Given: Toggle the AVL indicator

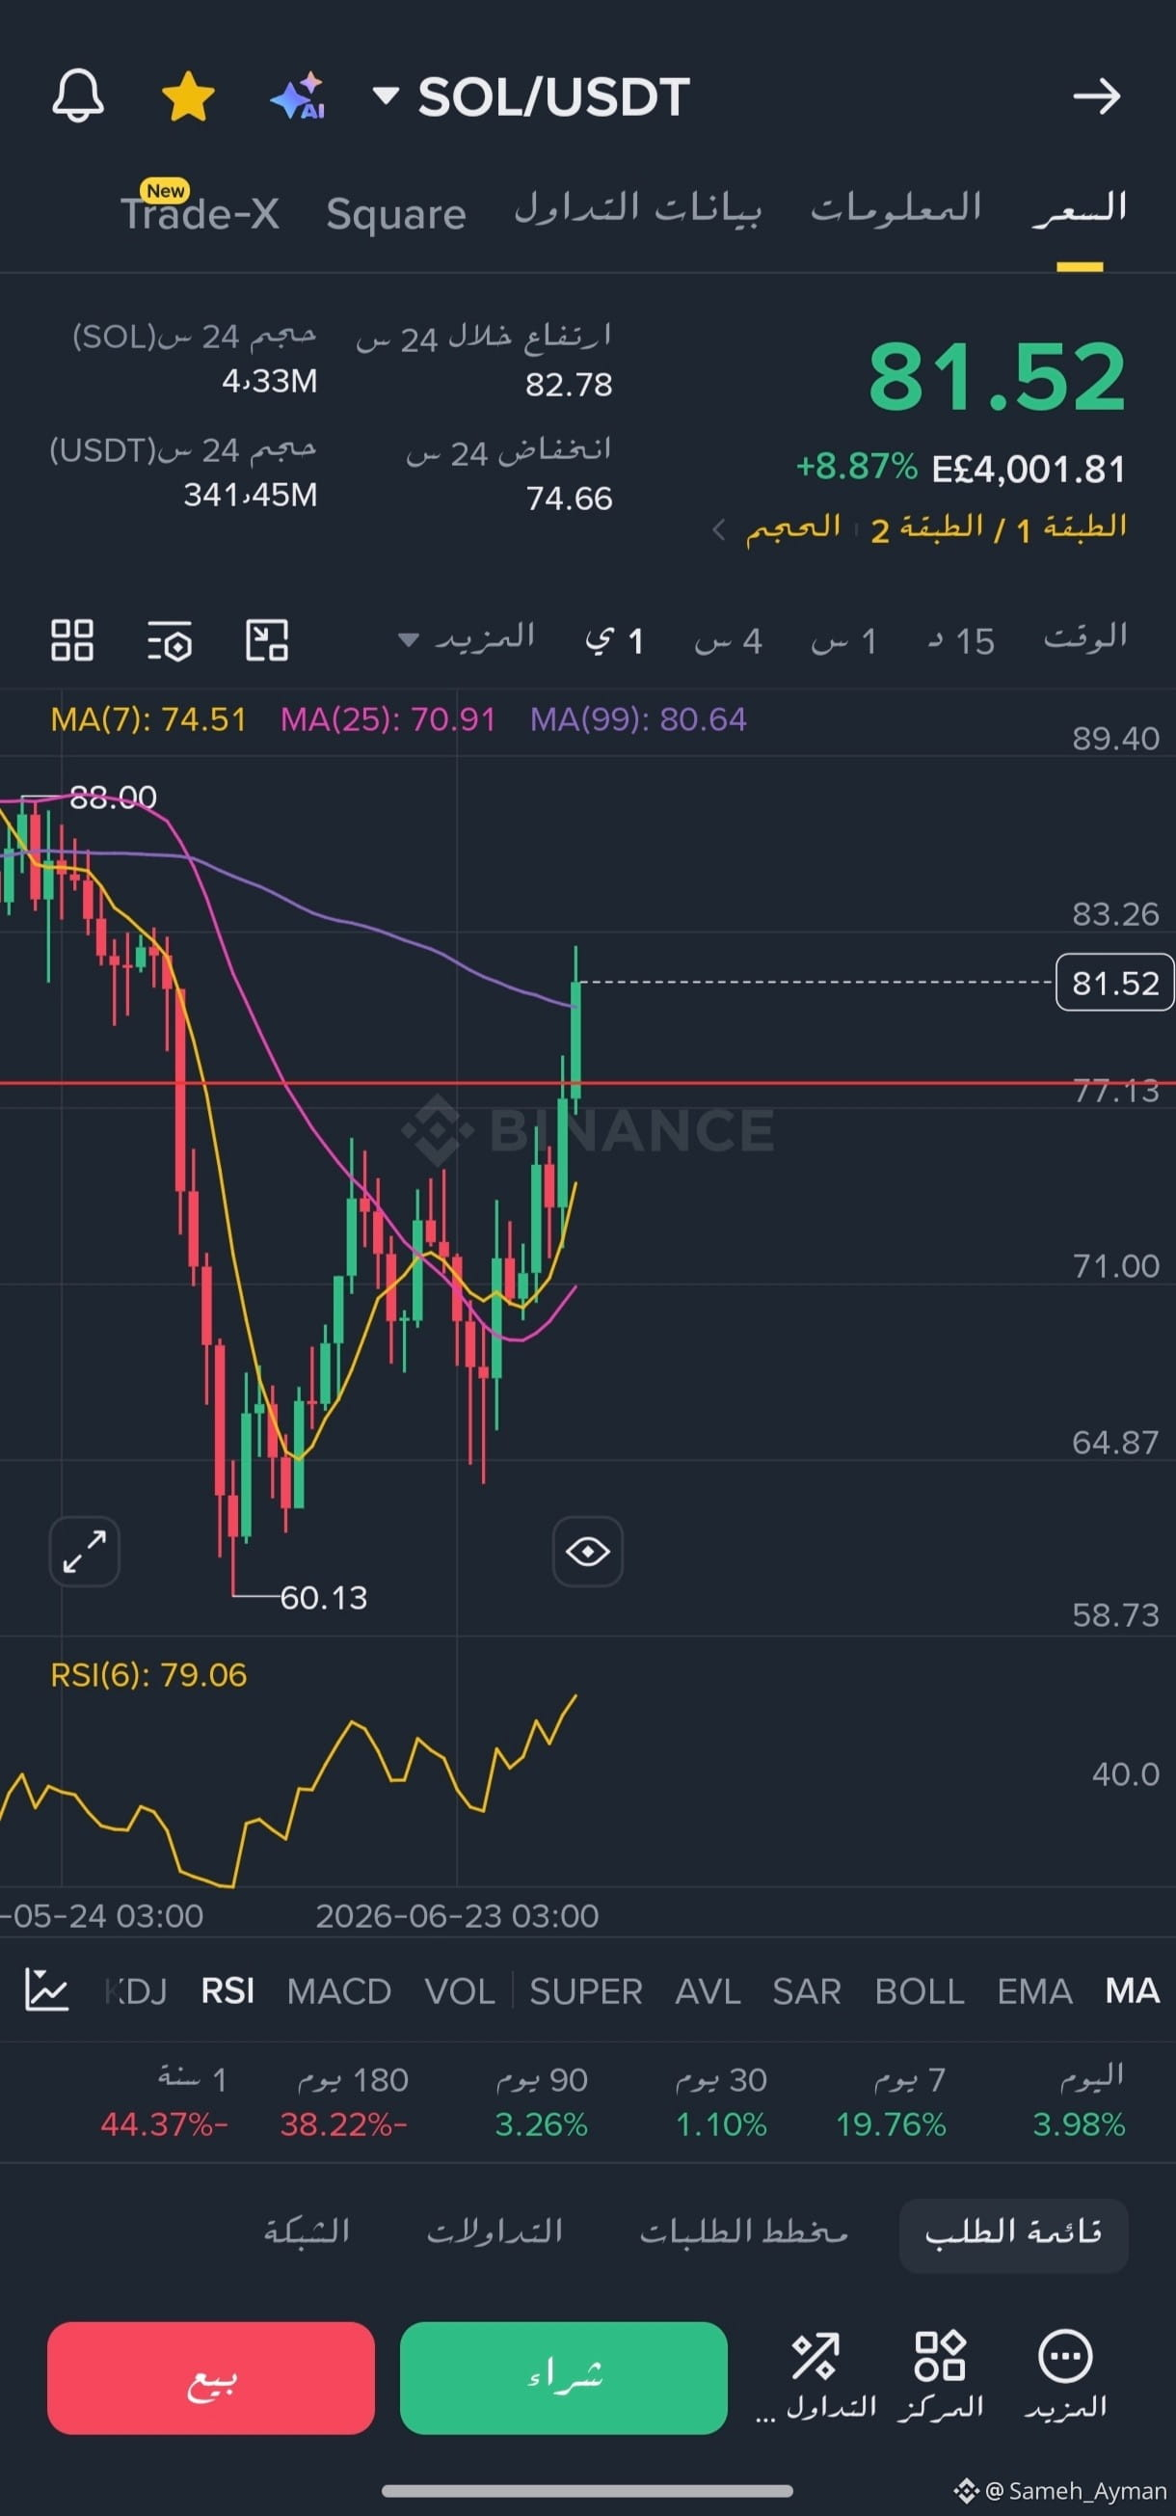Looking at the screenshot, I should tap(708, 1991).
